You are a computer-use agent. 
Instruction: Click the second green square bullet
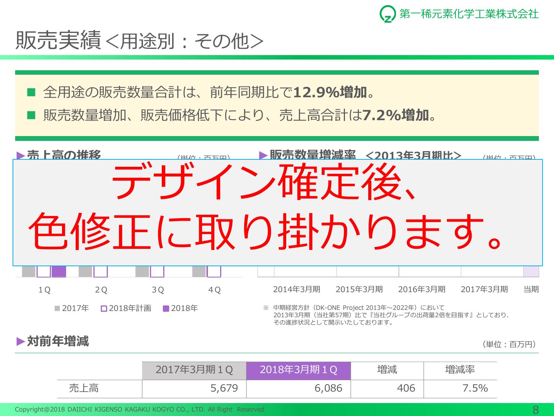[31, 115]
